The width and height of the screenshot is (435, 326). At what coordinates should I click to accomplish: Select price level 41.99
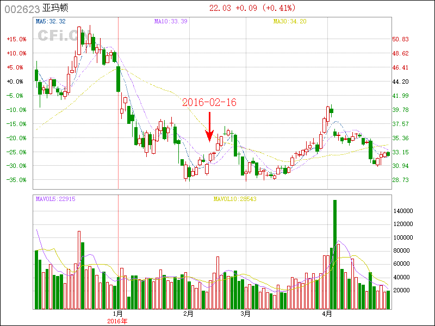(400, 96)
